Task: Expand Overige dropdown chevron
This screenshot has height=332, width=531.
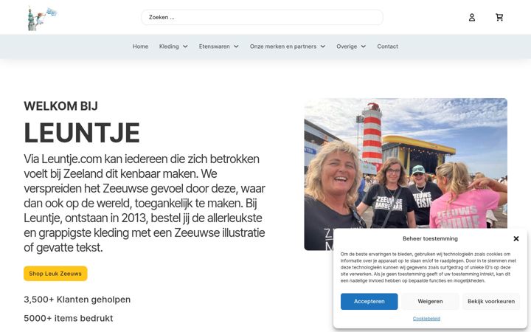Action: (x=363, y=46)
